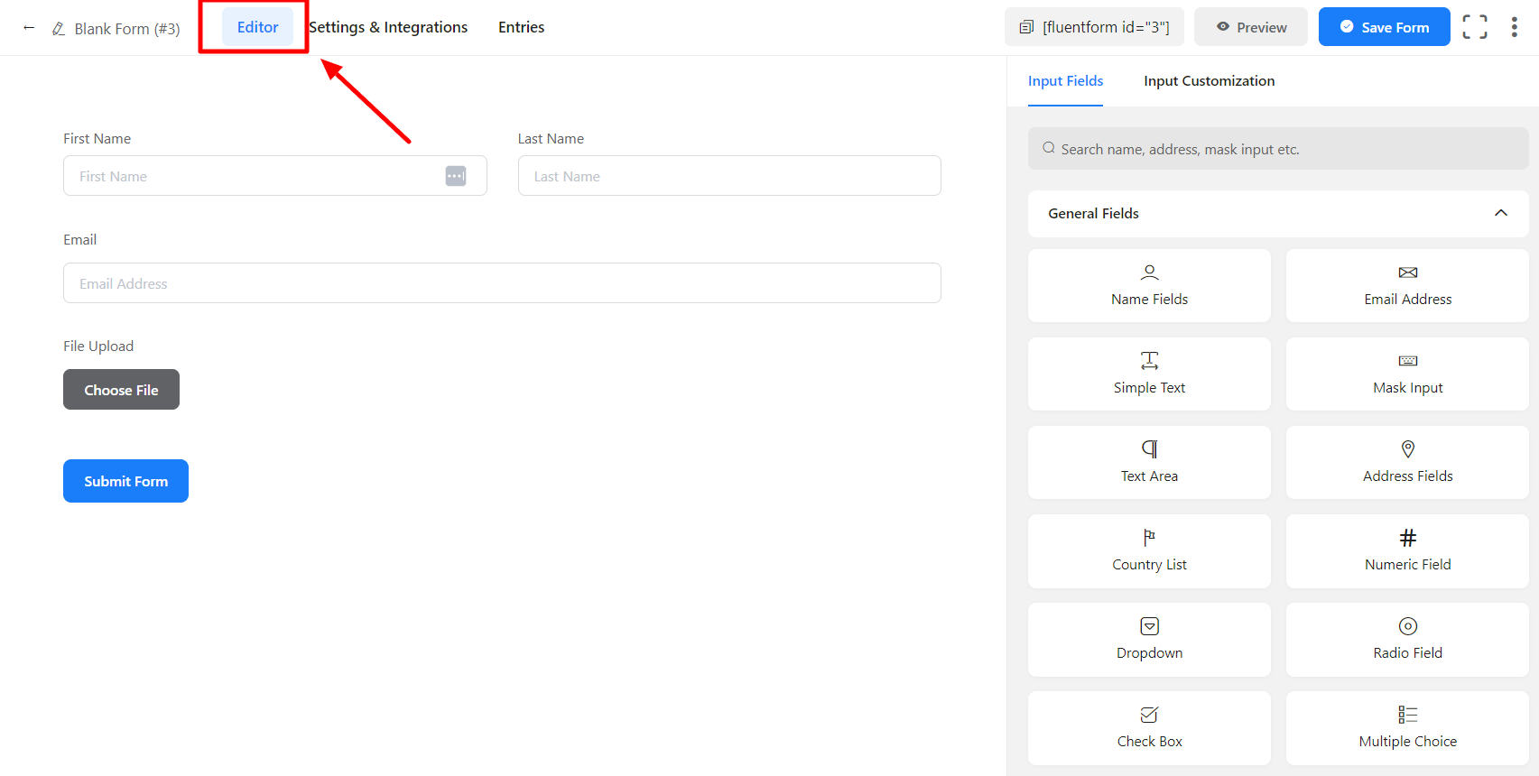Add a Country List field

(1148, 550)
